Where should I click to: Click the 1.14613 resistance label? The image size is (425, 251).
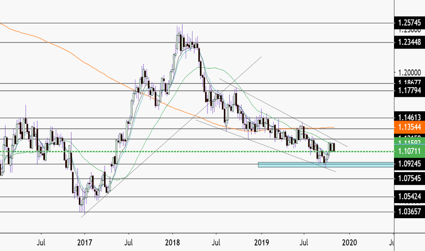click(x=409, y=117)
